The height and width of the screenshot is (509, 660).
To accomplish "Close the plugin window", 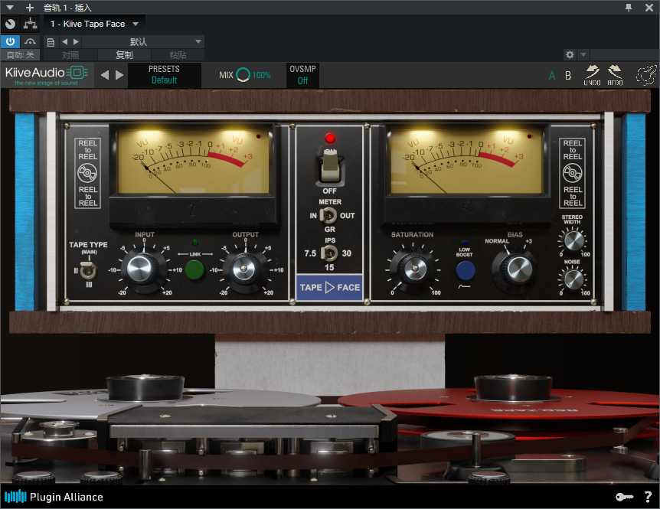I will [649, 8].
